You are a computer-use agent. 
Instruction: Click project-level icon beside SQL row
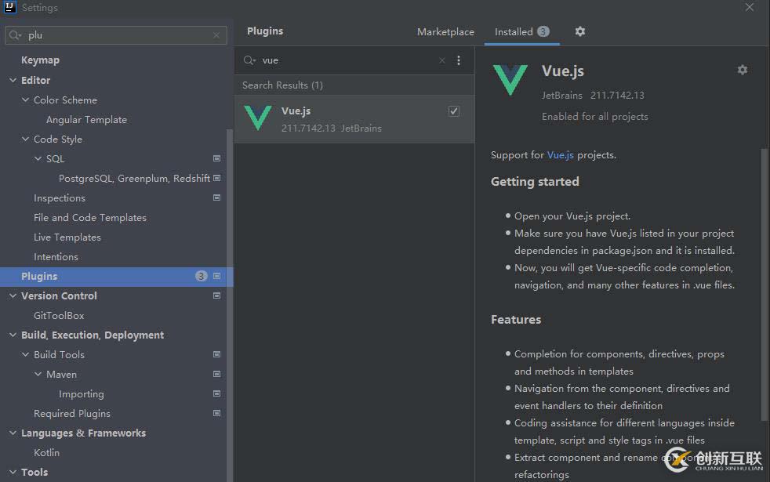tap(216, 158)
